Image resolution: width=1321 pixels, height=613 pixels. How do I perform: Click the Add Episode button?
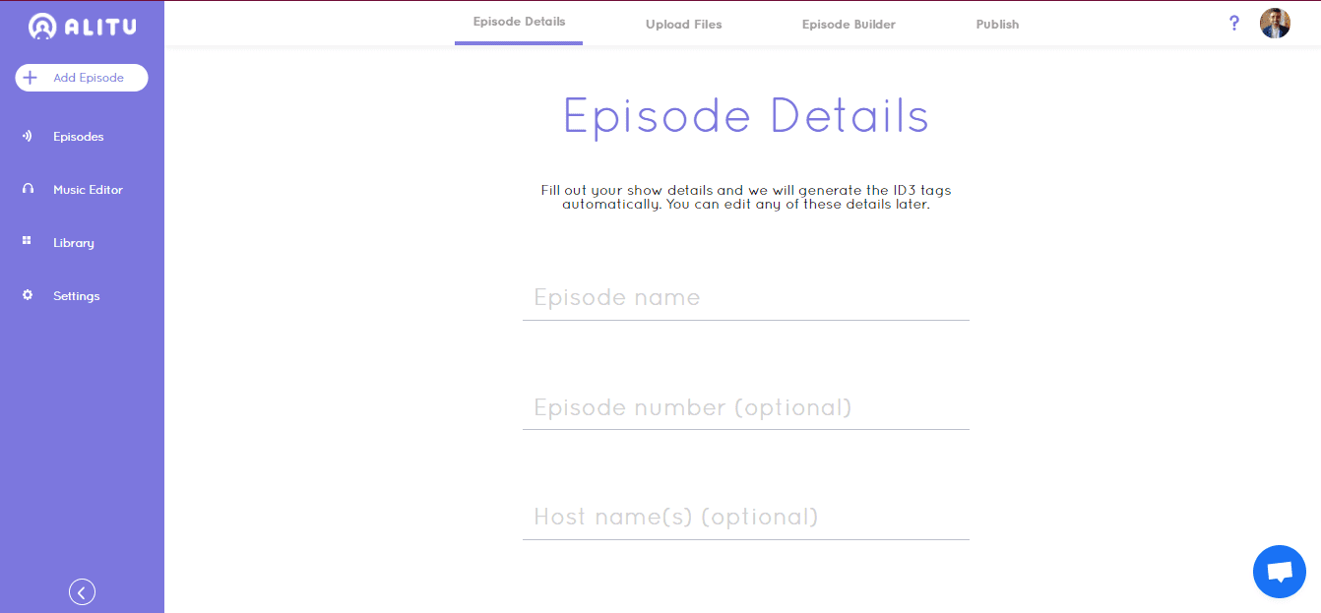(x=82, y=78)
